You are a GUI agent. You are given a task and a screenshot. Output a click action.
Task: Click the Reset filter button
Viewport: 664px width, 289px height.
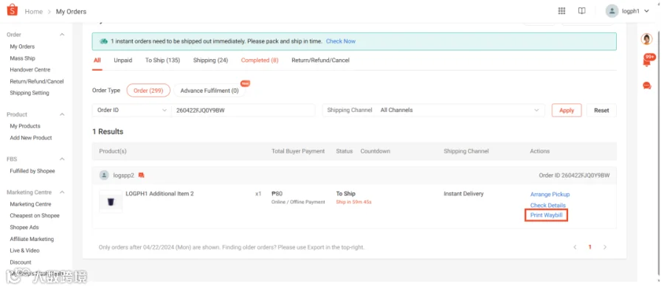tap(601, 111)
